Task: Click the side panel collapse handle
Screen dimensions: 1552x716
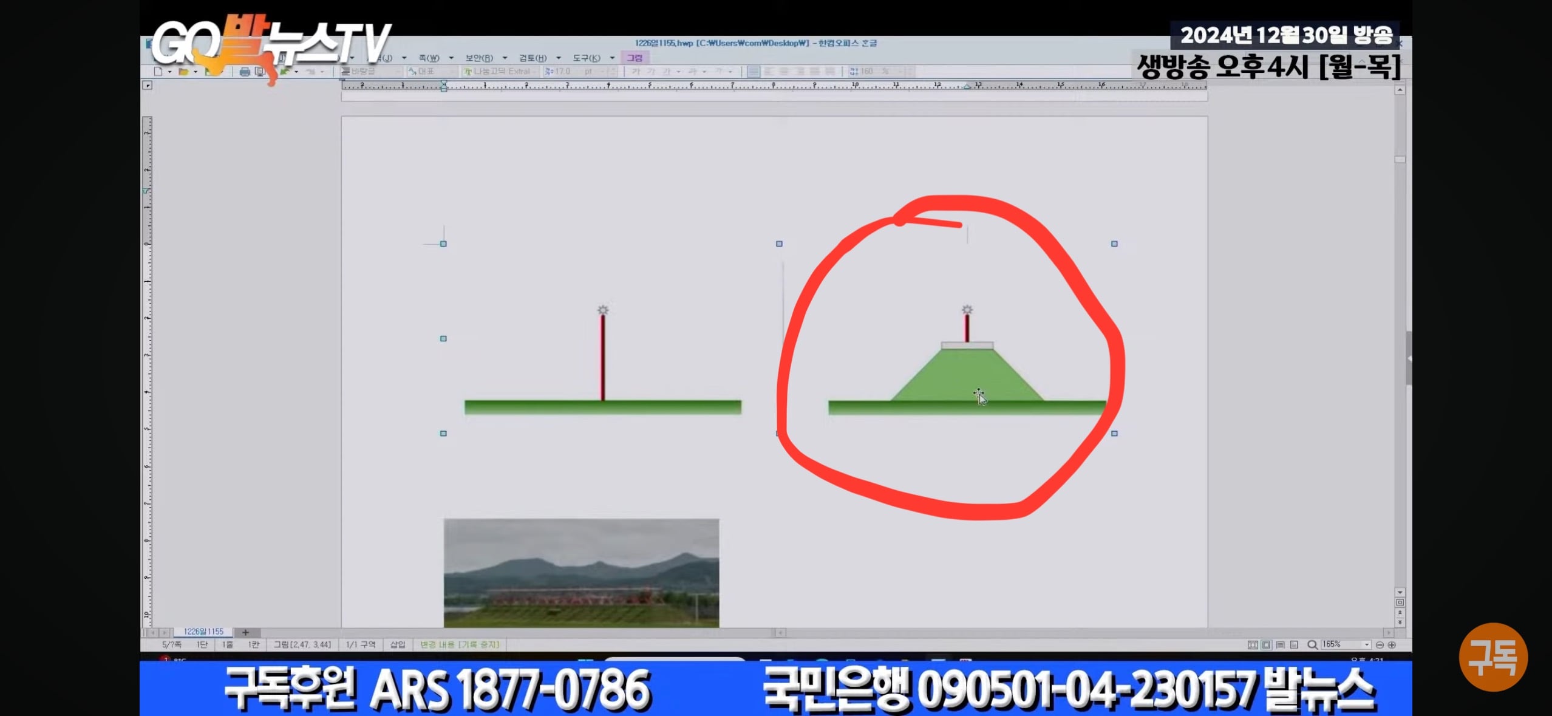Action: 1409,358
